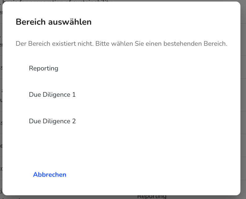Select the Reporting area option
The width and height of the screenshot is (246, 199).
click(121, 68)
